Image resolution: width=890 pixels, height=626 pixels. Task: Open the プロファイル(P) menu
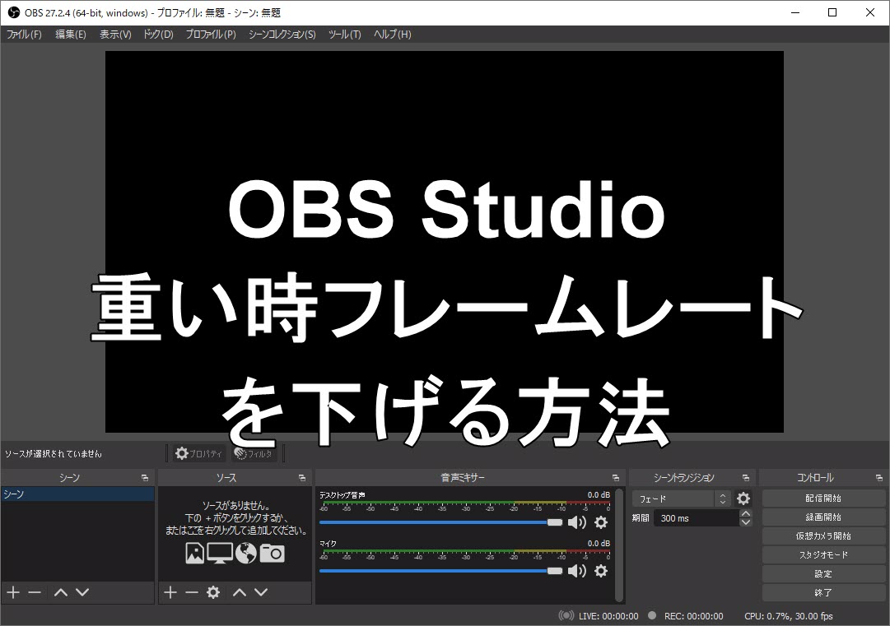coord(211,35)
